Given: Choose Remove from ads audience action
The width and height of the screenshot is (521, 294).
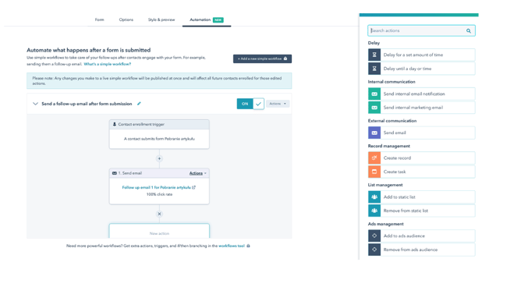Looking at the screenshot, I should point(421,250).
